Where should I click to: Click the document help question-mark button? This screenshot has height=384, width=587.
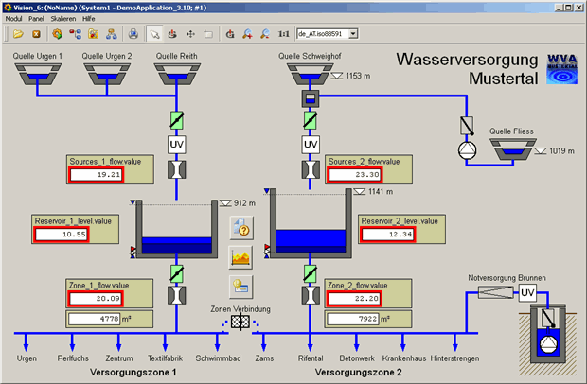click(x=241, y=228)
